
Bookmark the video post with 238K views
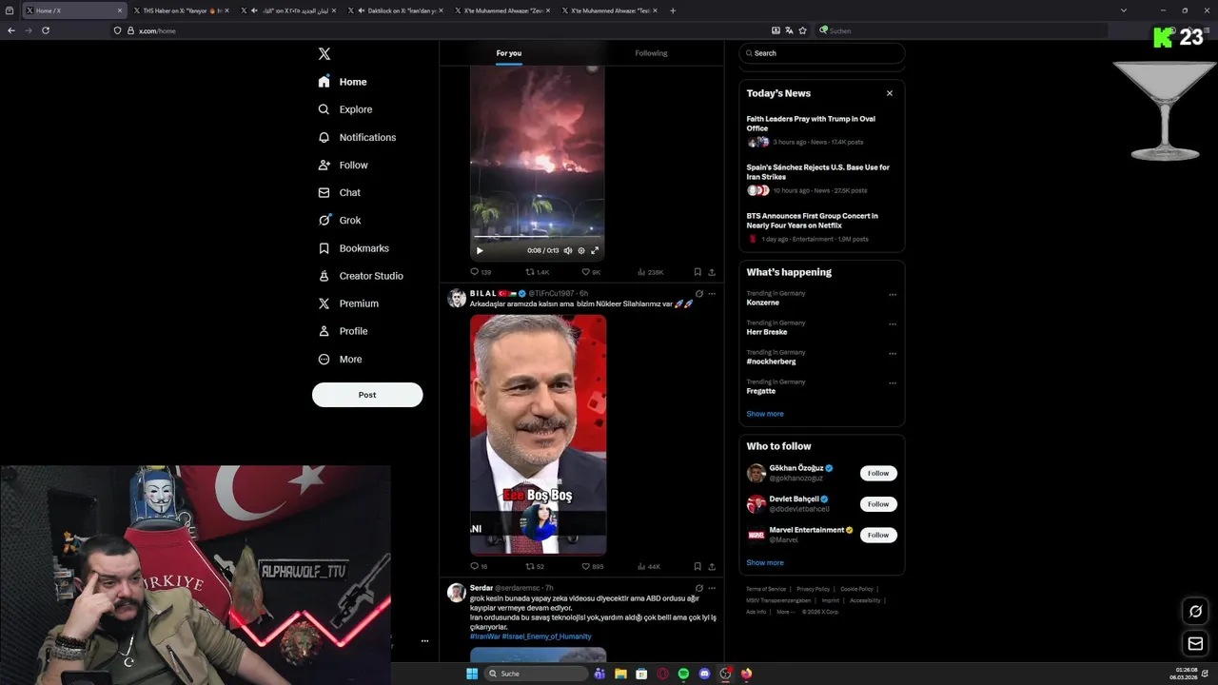697,272
